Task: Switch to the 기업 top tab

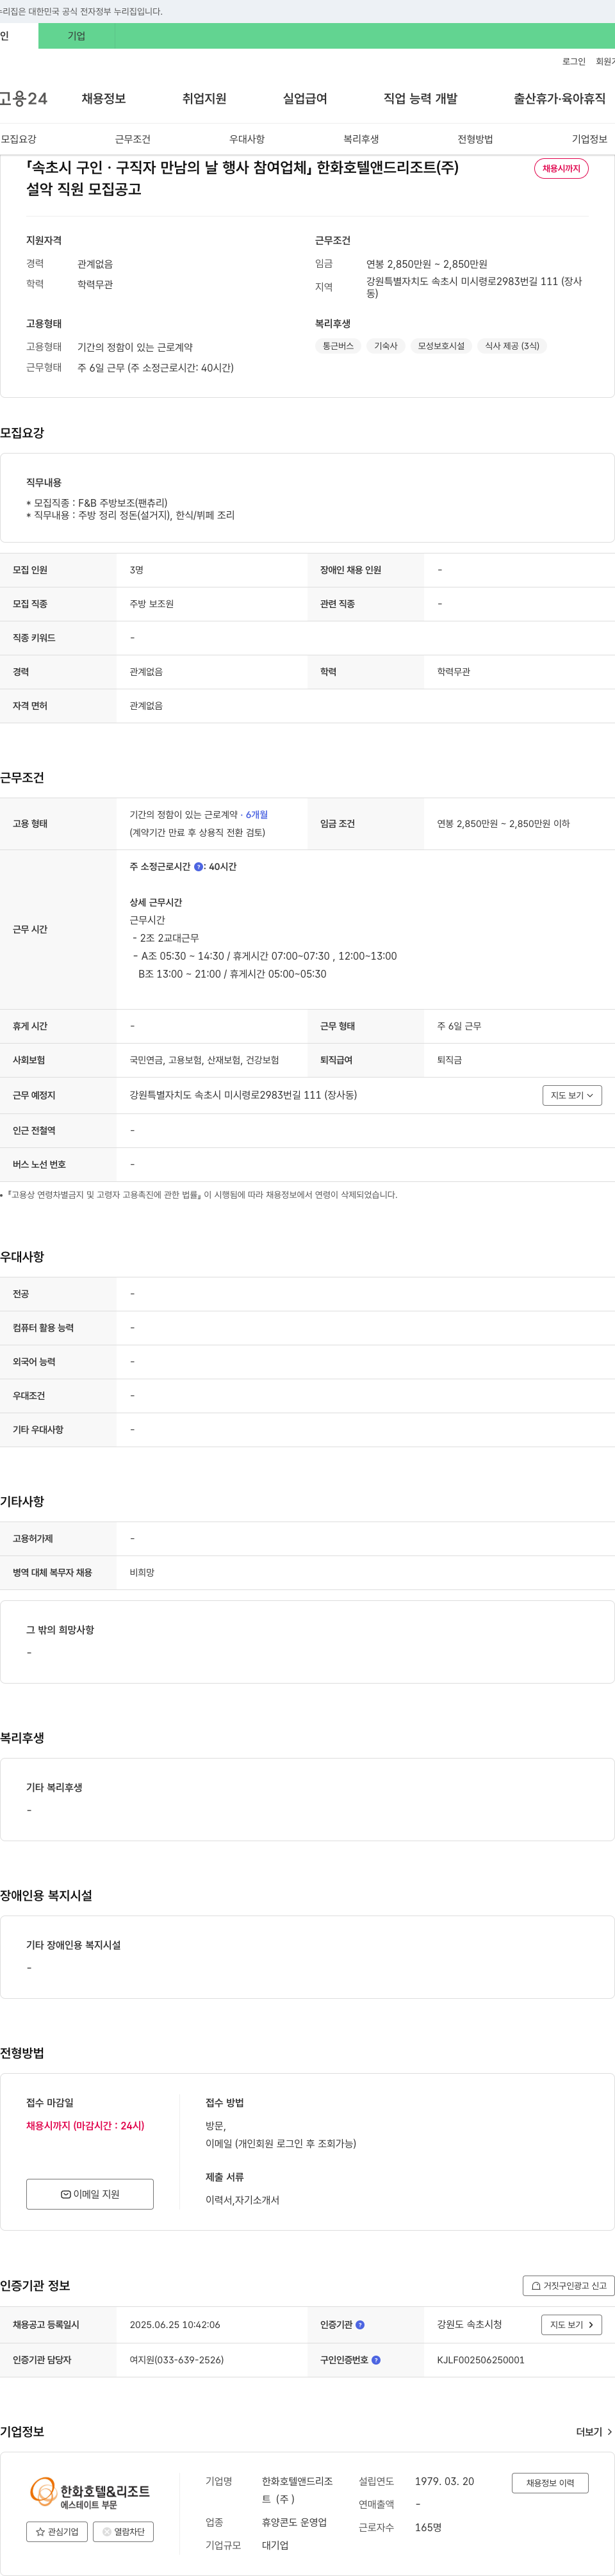Action: click(76, 36)
